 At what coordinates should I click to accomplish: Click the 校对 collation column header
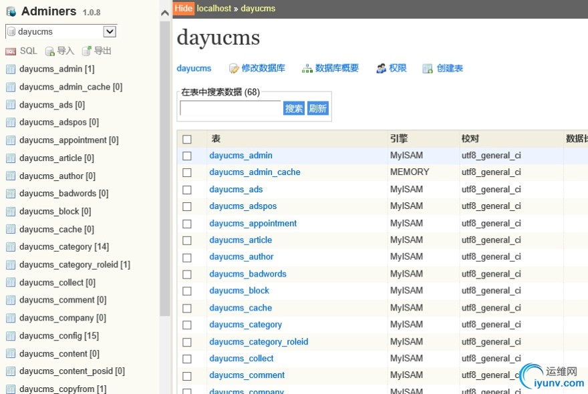(x=470, y=139)
